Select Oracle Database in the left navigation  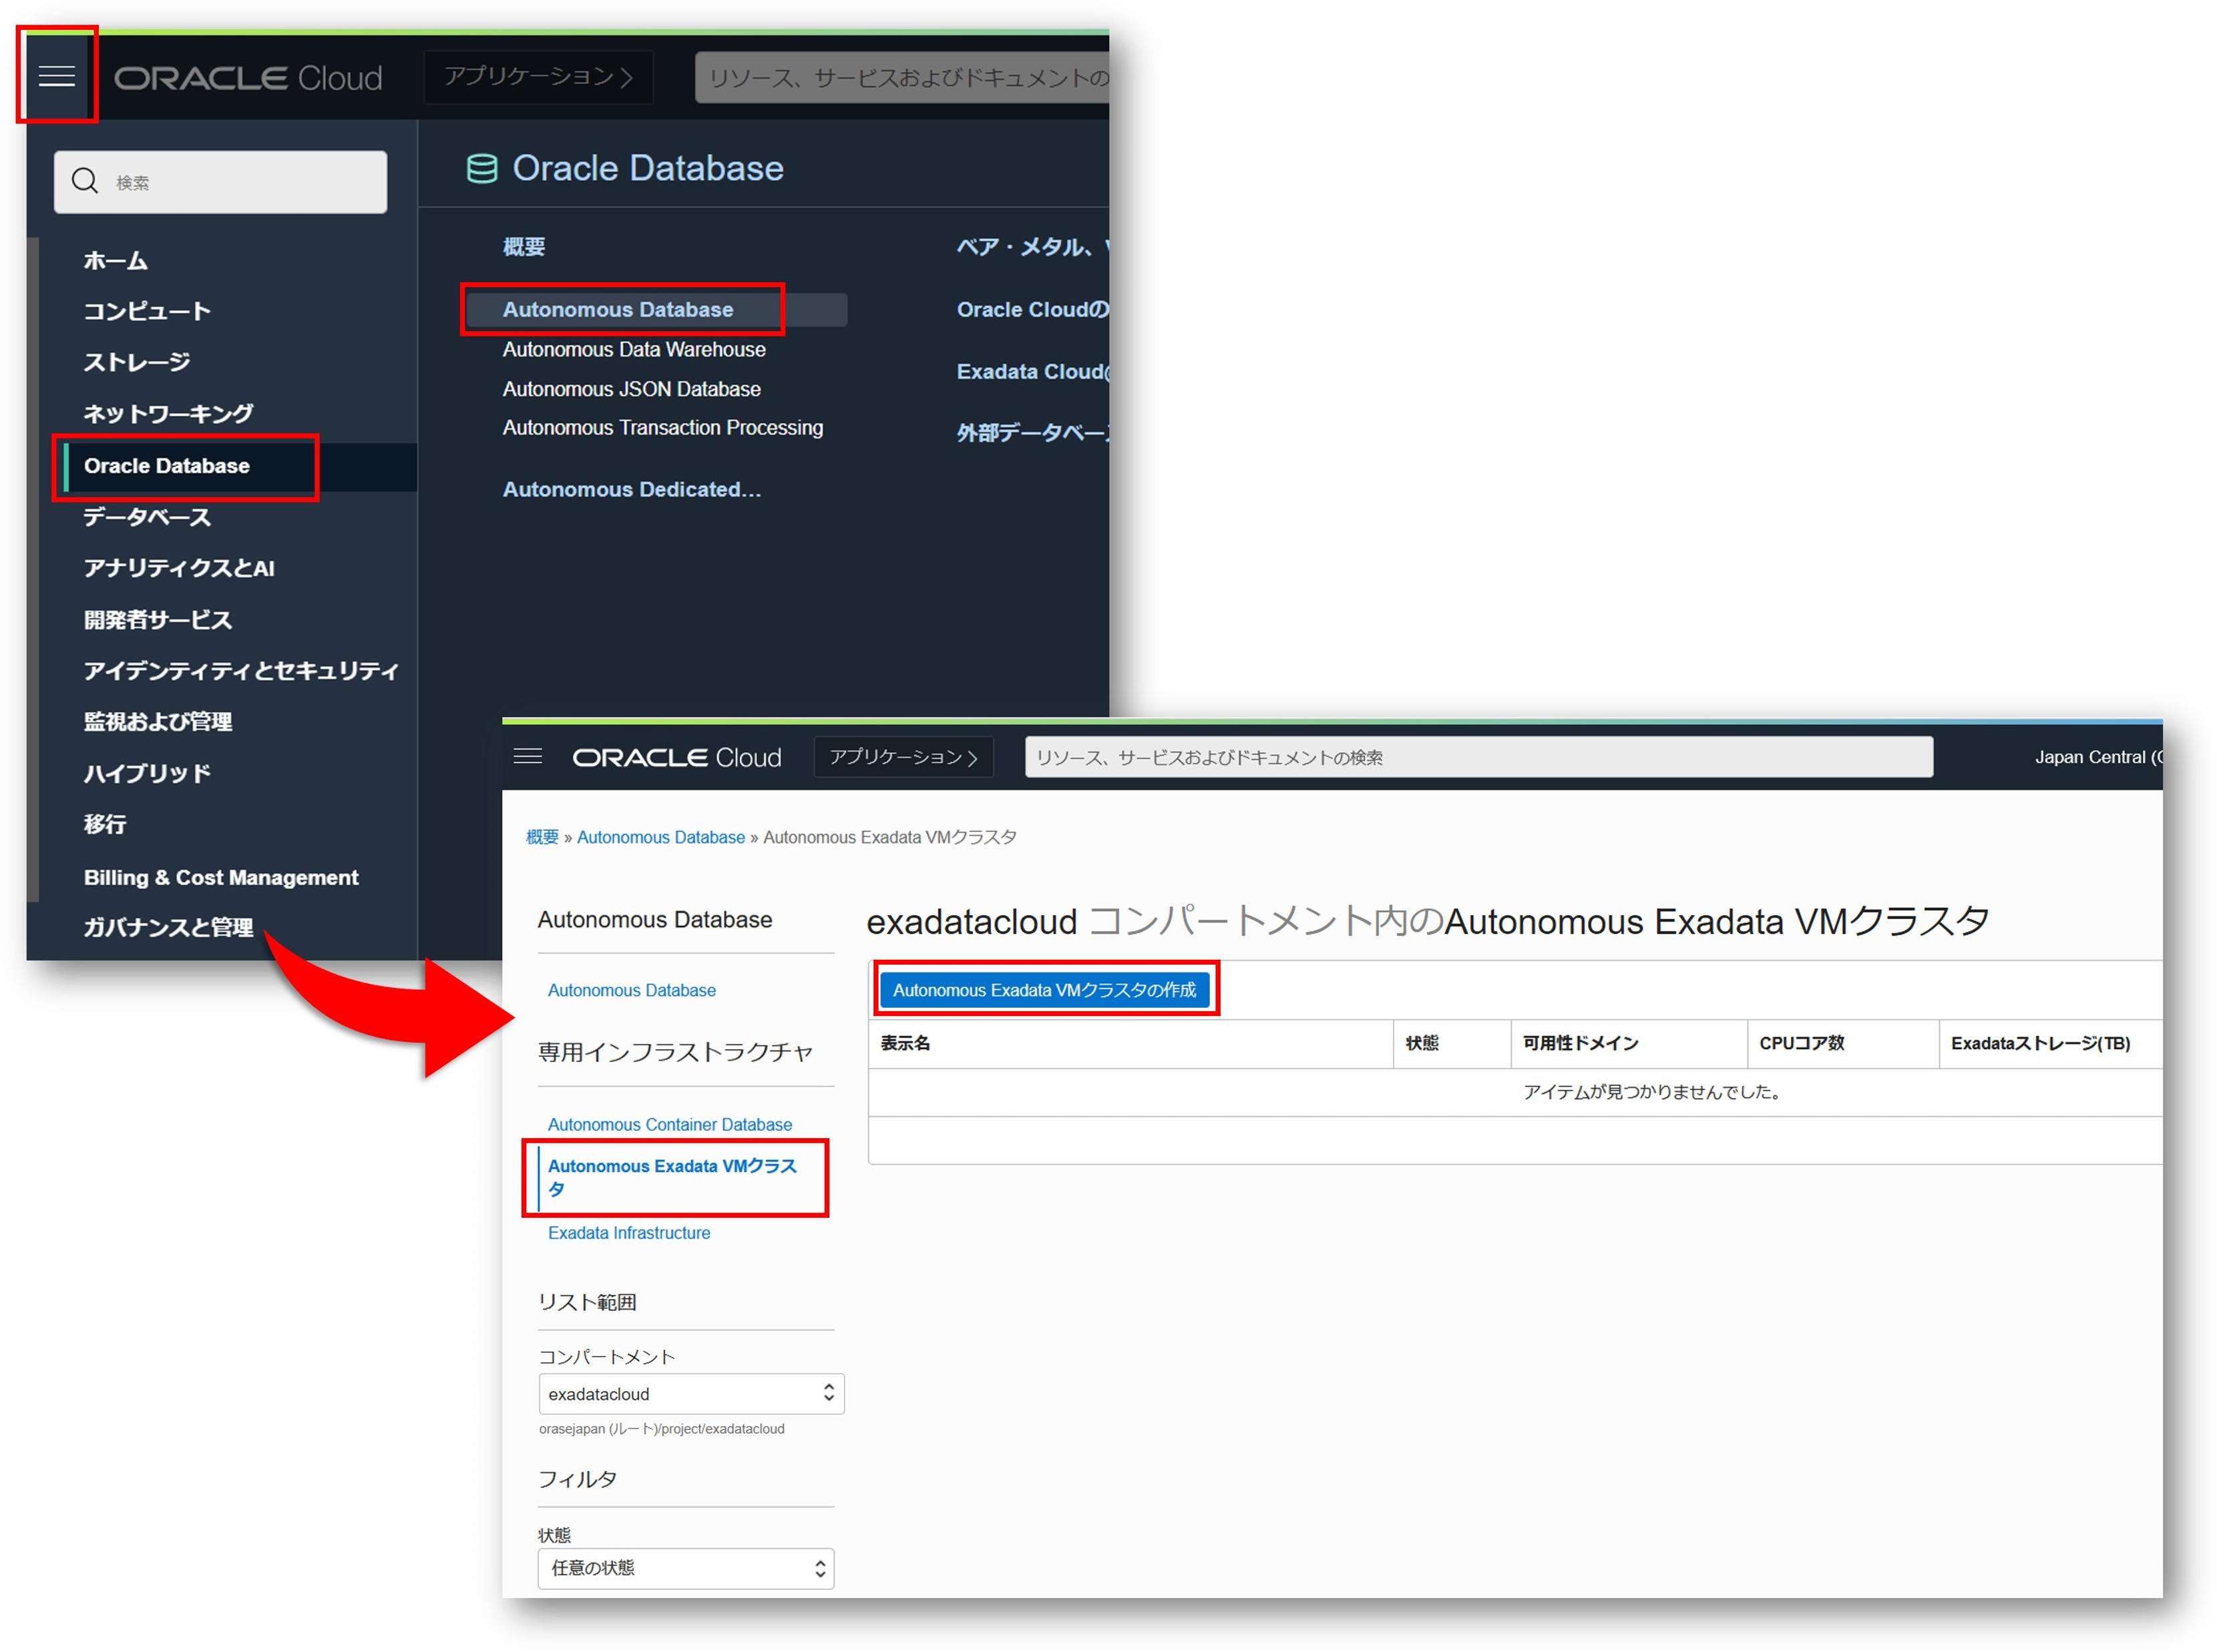point(167,466)
